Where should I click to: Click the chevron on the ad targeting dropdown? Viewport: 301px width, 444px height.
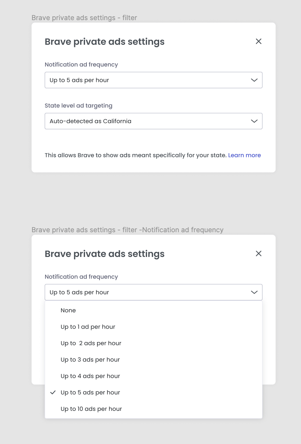pyautogui.click(x=254, y=121)
